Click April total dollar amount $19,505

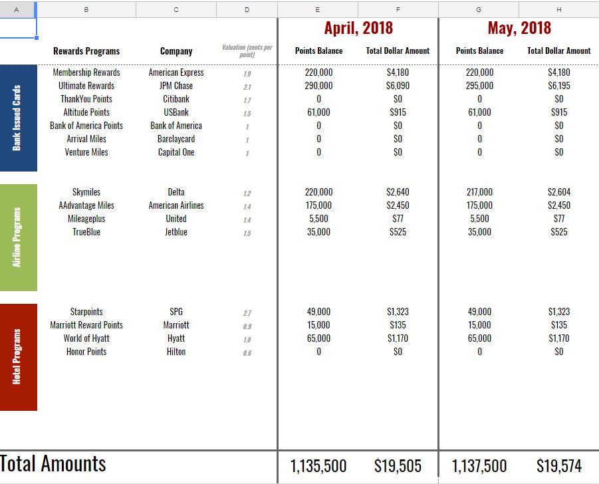tap(398, 466)
